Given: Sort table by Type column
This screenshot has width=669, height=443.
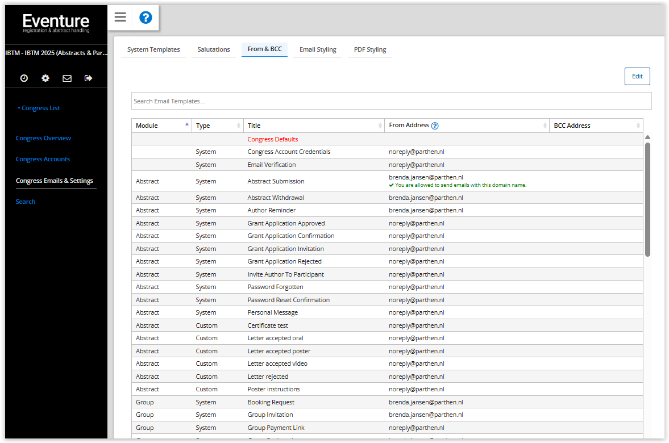Looking at the screenshot, I should (217, 126).
